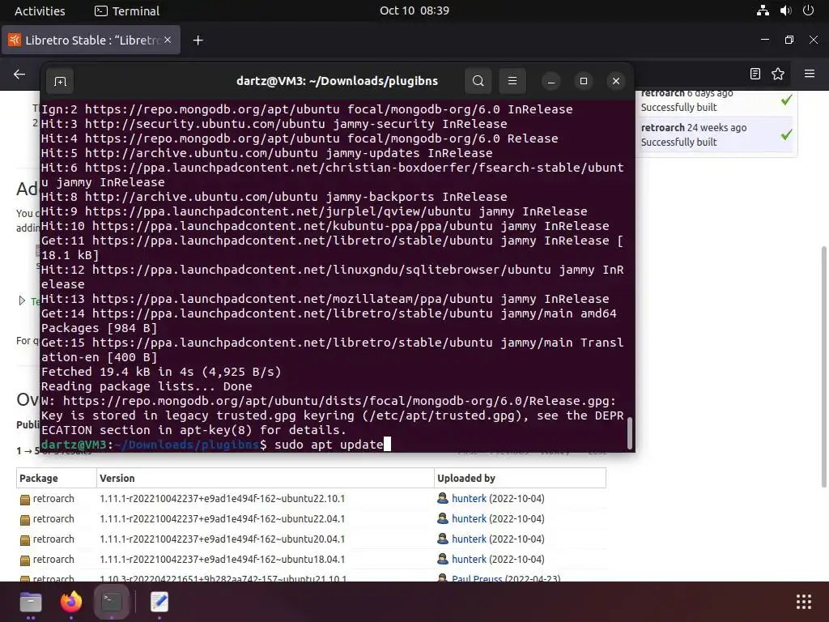829x622 pixels.
Task: Launch Firefox from the dock
Action: click(71, 602)
